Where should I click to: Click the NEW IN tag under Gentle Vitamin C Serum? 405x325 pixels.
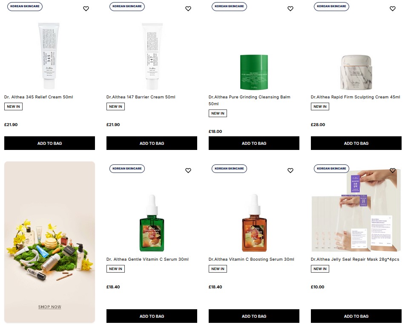coord(115,269)
